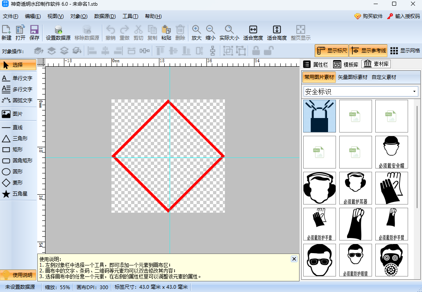Switch to 矢量图标素材 tab

[352, 77]
